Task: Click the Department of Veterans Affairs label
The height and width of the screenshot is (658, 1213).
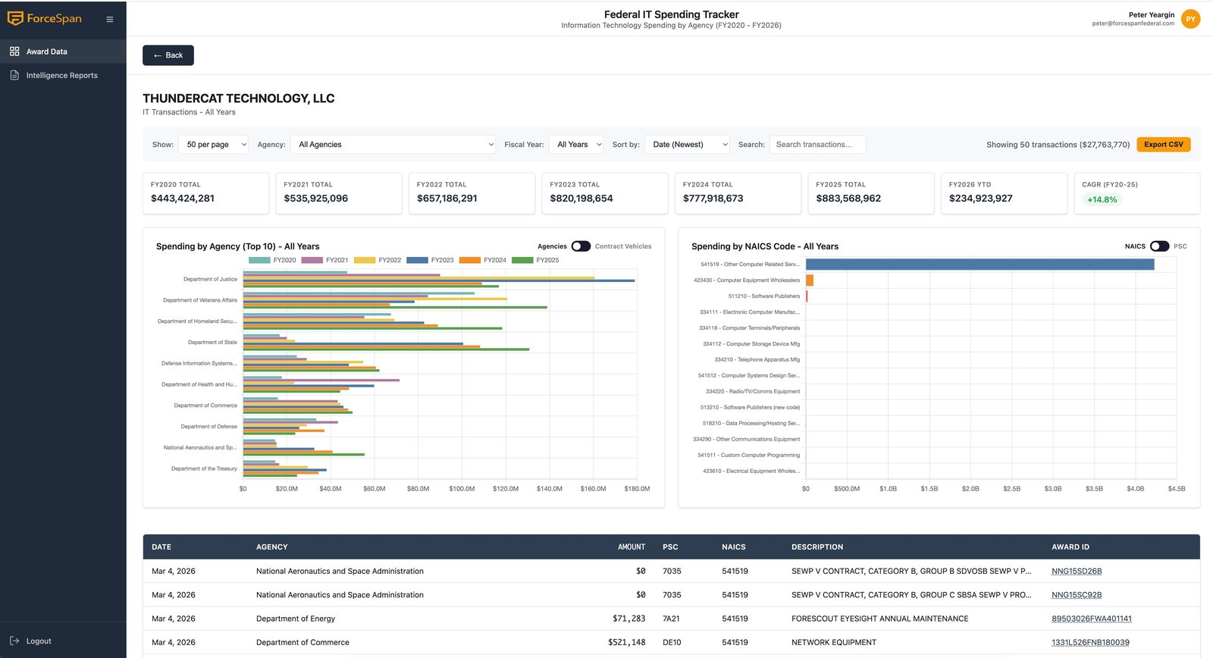Action: pos(200,300)
